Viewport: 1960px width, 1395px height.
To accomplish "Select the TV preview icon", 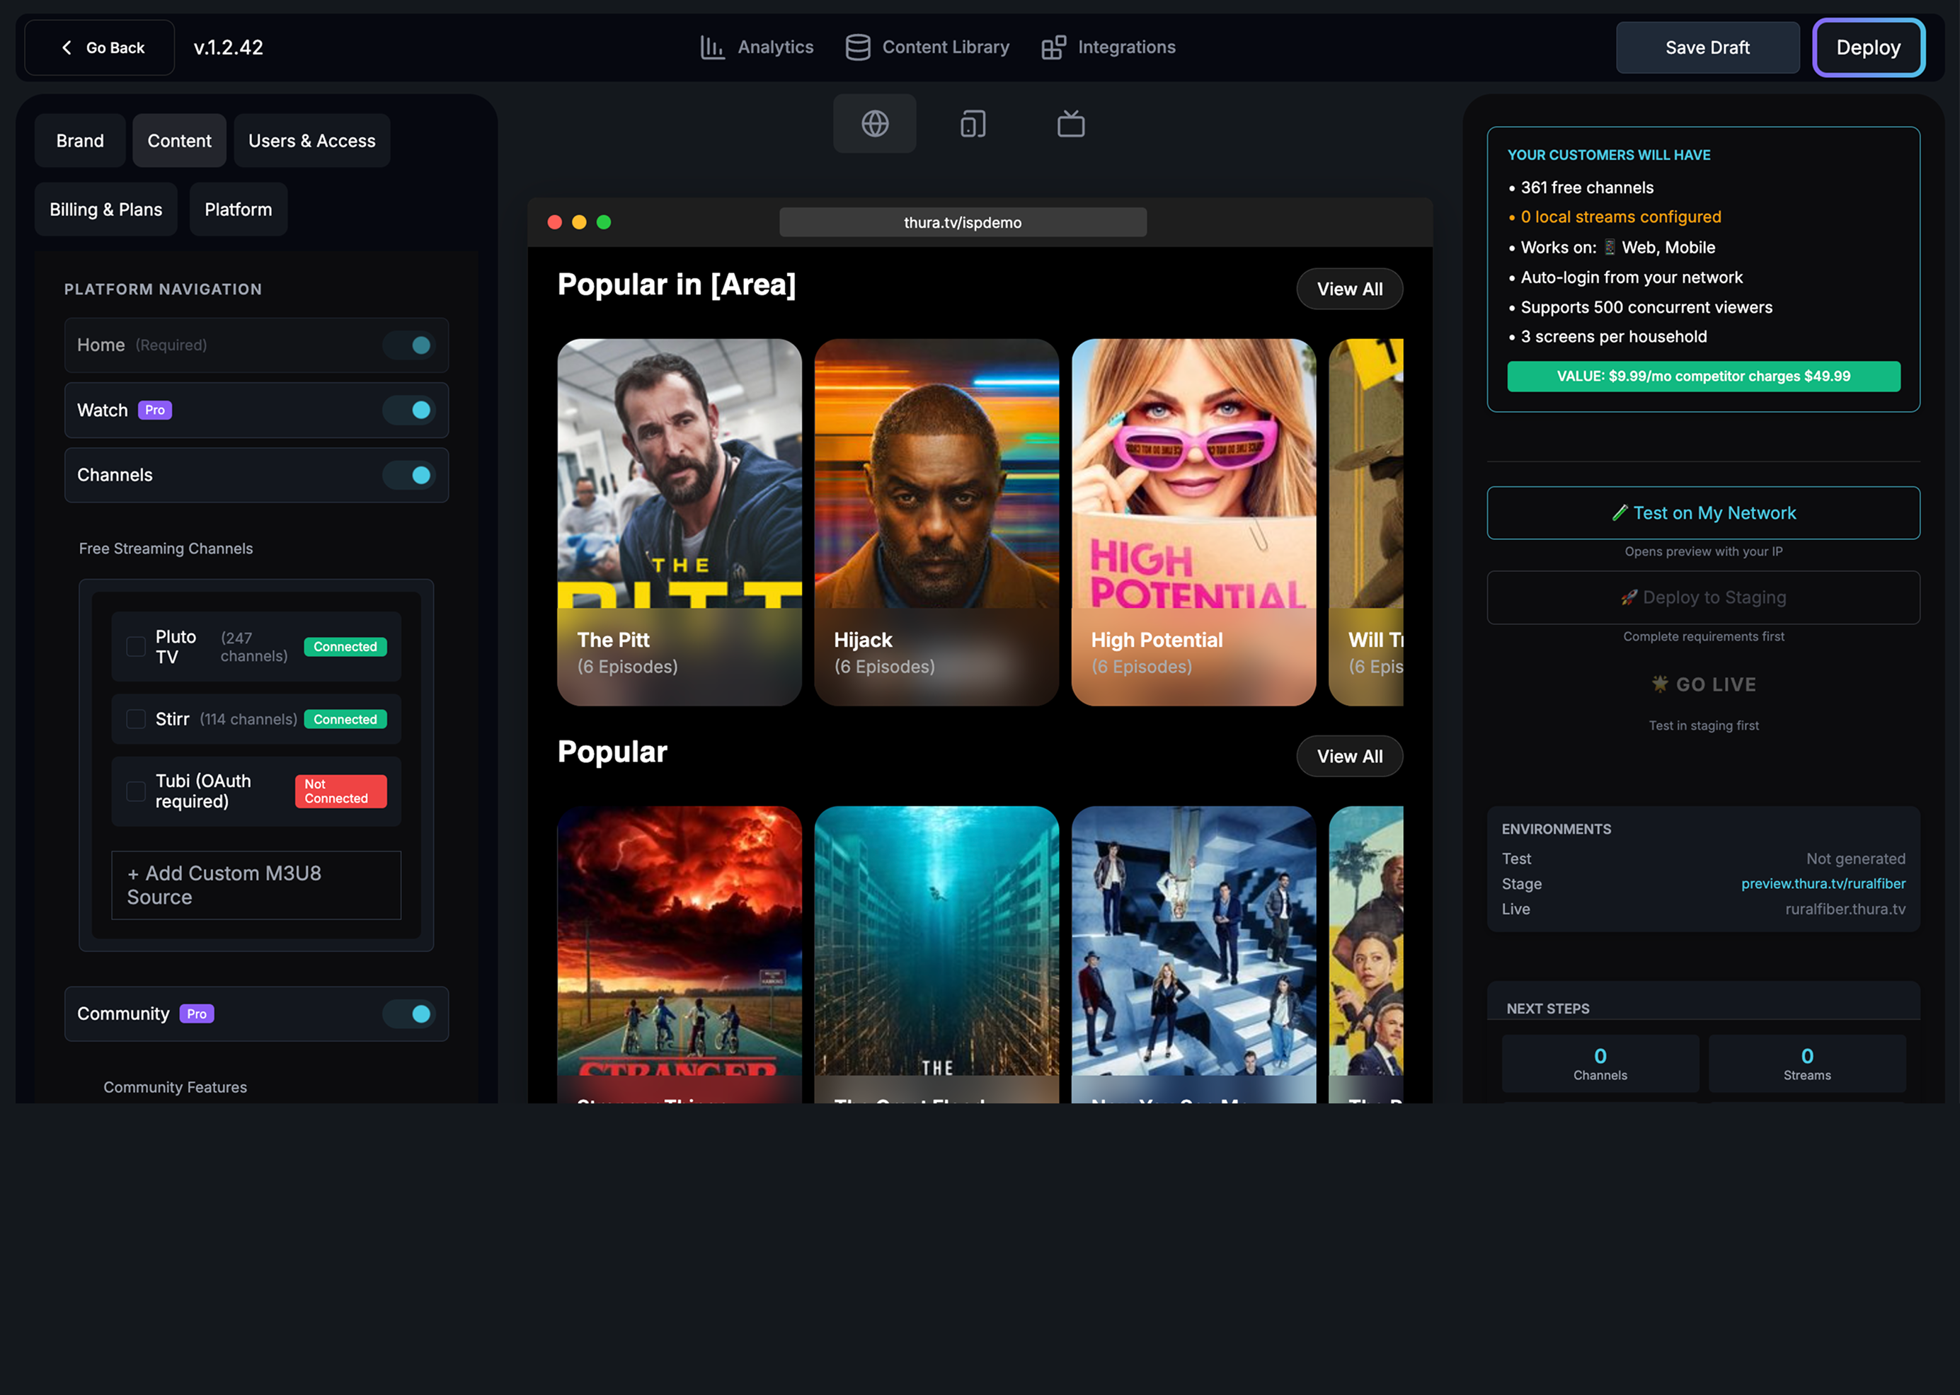I will (1070, 124).
